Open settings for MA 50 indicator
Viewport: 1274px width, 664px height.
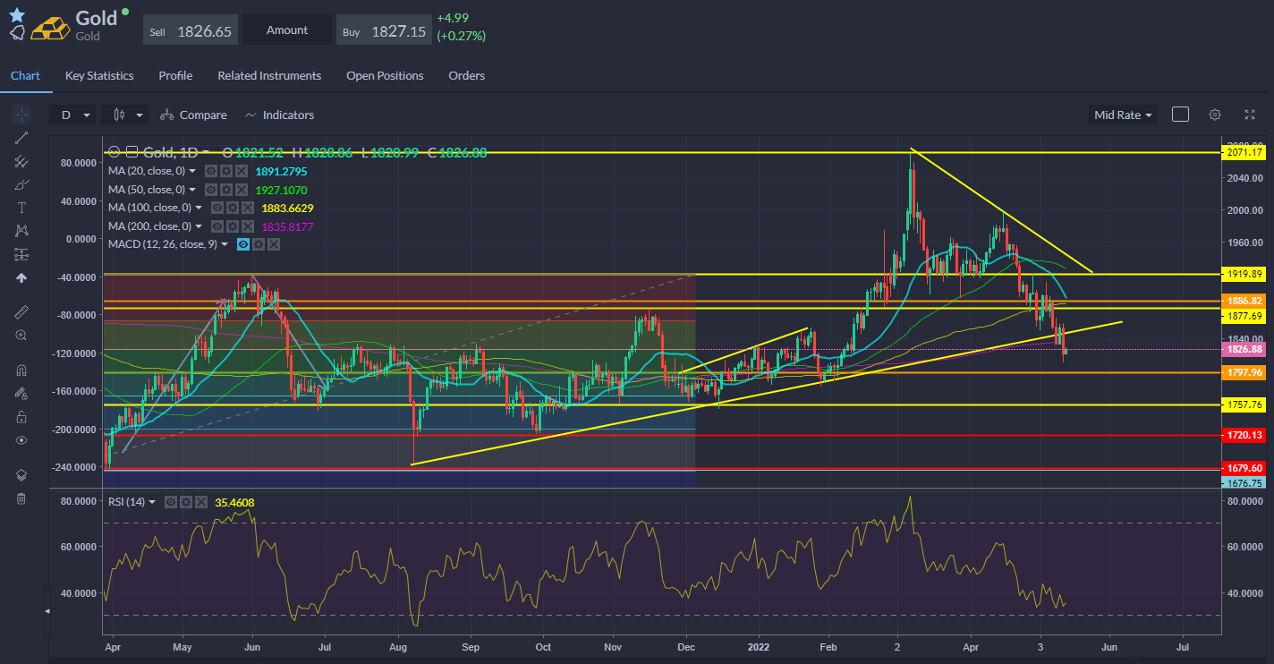click(226, 189)
